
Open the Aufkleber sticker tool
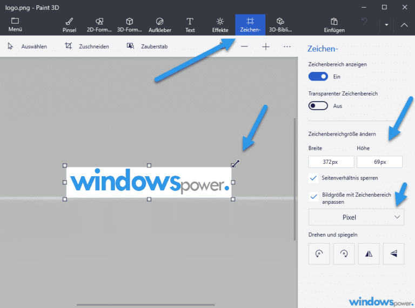pos(160,25)
